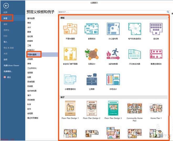Select the 表格 category
This screenshot has width=173, height=141.
coord(29,64)
